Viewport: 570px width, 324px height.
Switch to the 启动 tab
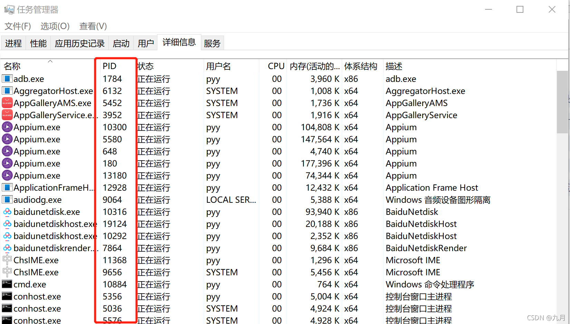121,43
